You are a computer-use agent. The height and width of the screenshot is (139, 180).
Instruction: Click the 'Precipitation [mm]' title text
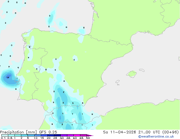pos(18,132)
